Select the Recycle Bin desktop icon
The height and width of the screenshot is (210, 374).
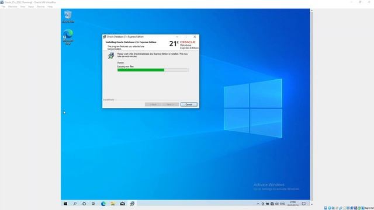pyautogui.click(x=68, y=17)
